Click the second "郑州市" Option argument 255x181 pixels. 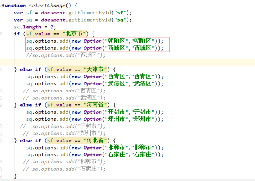pyautogui.click(x=143, y=119)
